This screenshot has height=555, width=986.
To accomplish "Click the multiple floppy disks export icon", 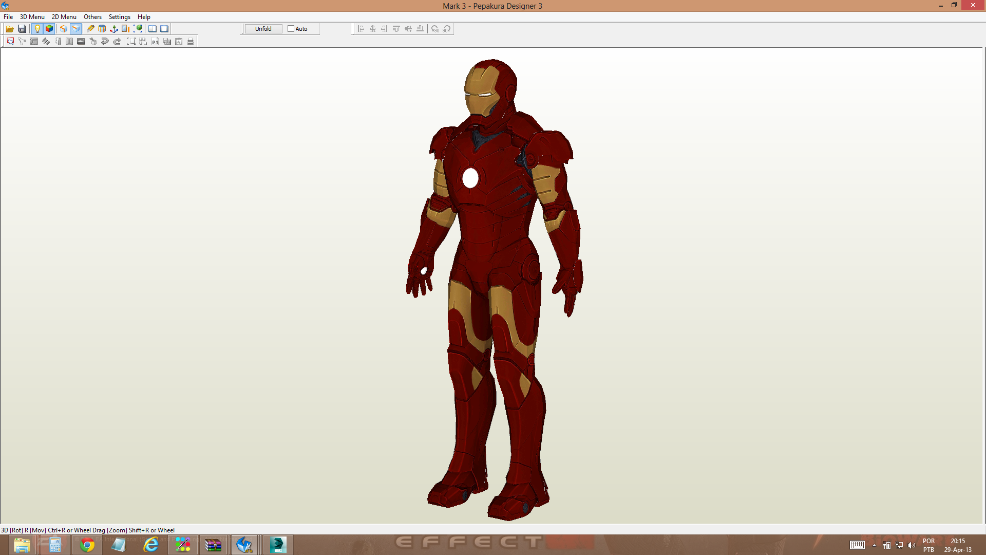I will click(167, 42).
